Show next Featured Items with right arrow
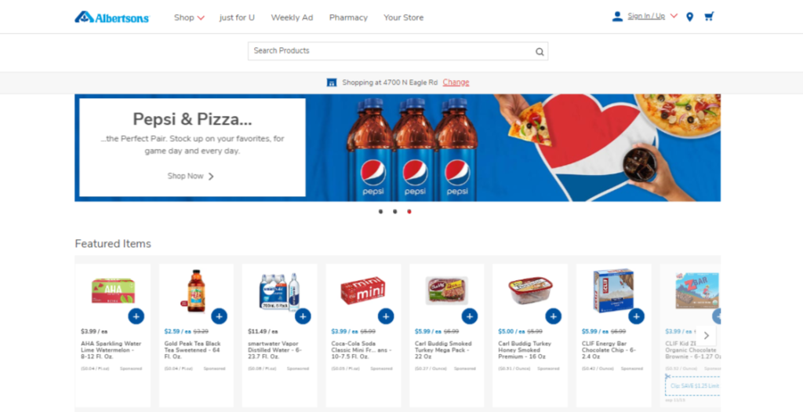 [x=707, y=336]
